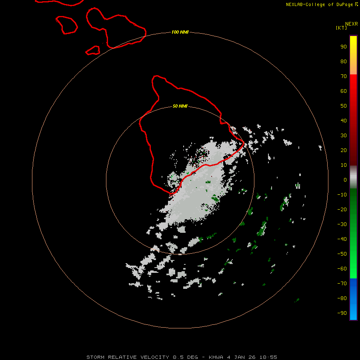
Task: Click the Storm Relative Velocity KHWA caption
Action: coord(182,357)
